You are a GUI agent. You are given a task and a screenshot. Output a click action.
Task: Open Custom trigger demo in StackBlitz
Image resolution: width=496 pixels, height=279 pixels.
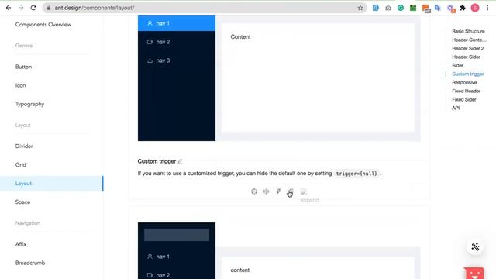tap(278, 191)
